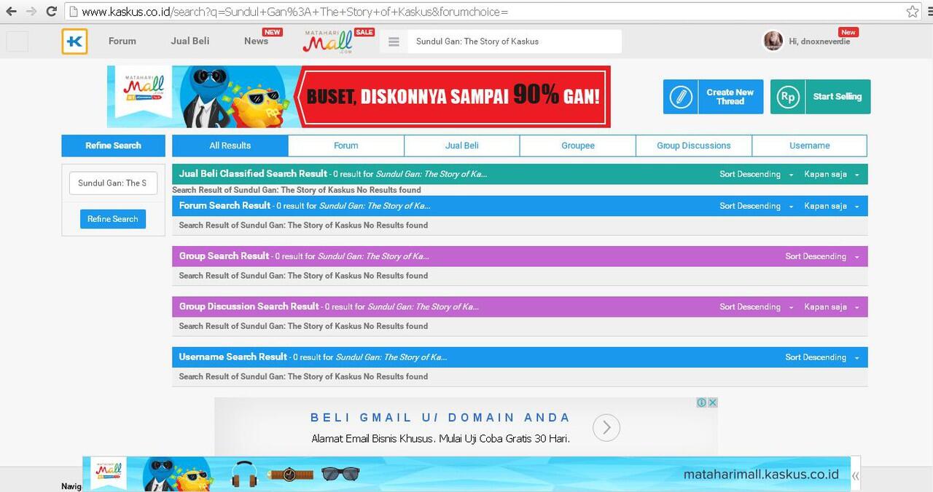
Task: Open Sort Descending in Jual Beli Classified row
Action: 756,175
